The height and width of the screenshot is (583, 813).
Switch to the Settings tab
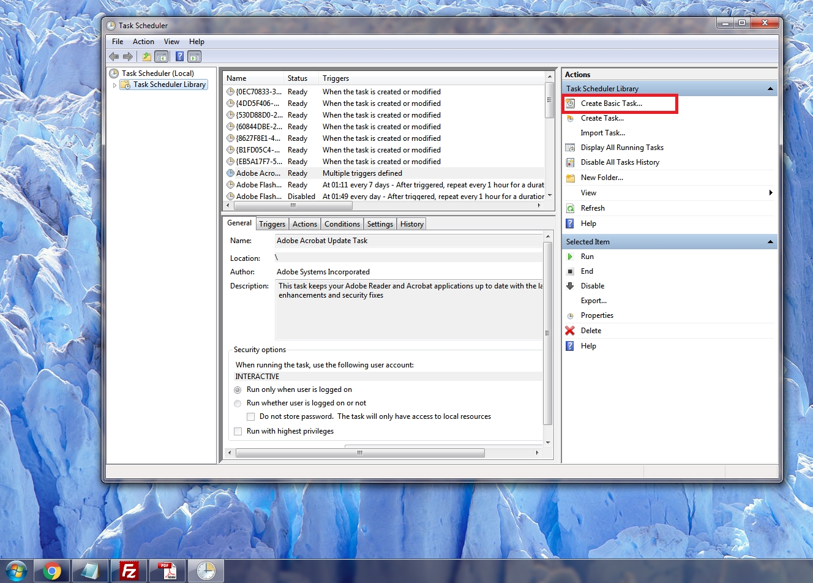380,224
